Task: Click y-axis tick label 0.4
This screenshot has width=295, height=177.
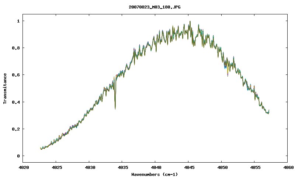Action: [x=16, y=102]
